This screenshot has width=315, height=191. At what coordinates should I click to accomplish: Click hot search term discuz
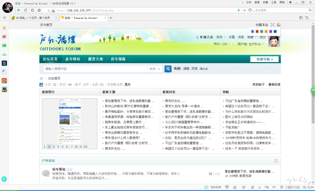click(x=204, y=68)
